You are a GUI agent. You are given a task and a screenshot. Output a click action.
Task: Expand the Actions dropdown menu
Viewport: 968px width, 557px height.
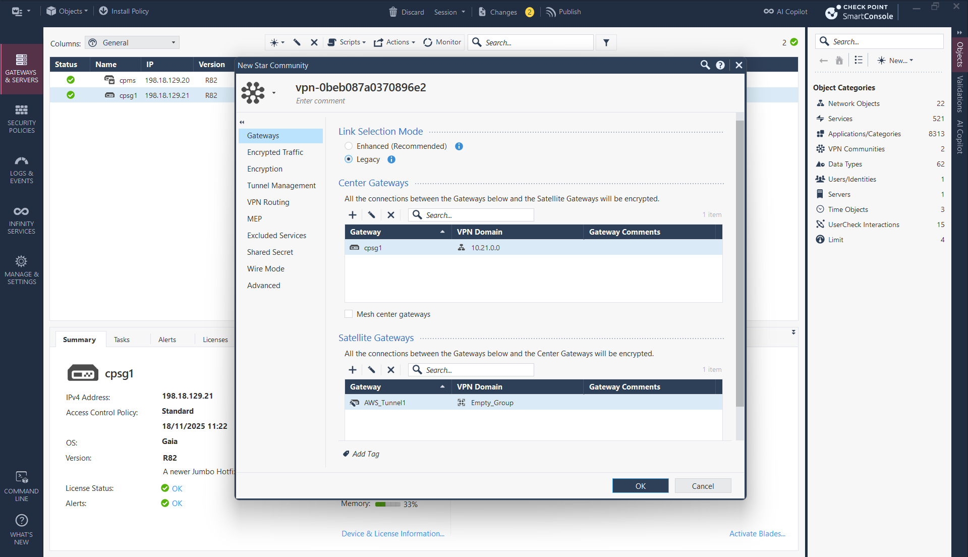395,42
